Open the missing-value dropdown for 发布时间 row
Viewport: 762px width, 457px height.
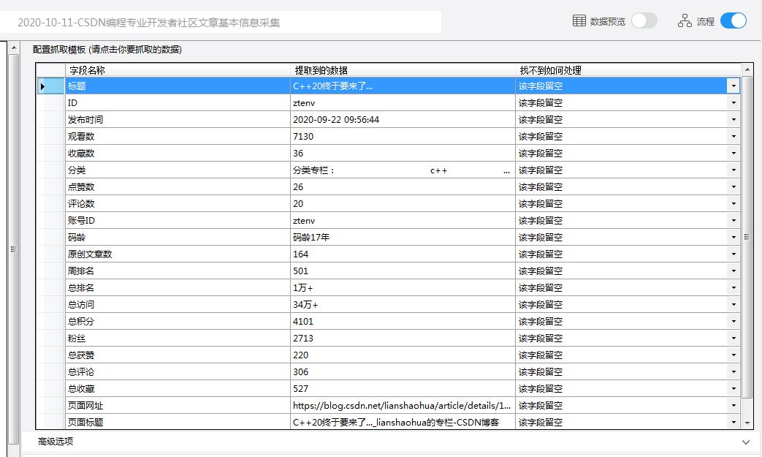[734, 120]
